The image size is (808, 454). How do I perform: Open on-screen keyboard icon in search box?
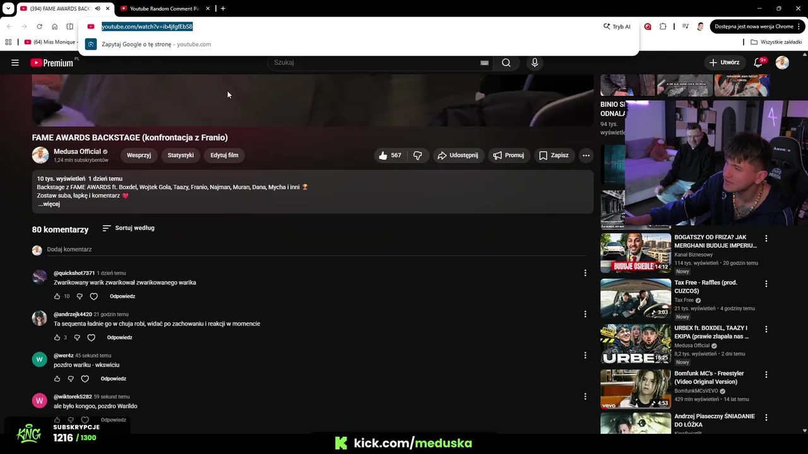point(484,62)
